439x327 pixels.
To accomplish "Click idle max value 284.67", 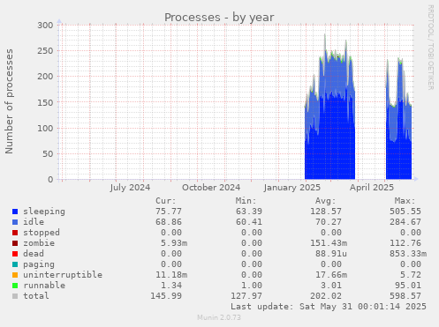I will 405,222.
